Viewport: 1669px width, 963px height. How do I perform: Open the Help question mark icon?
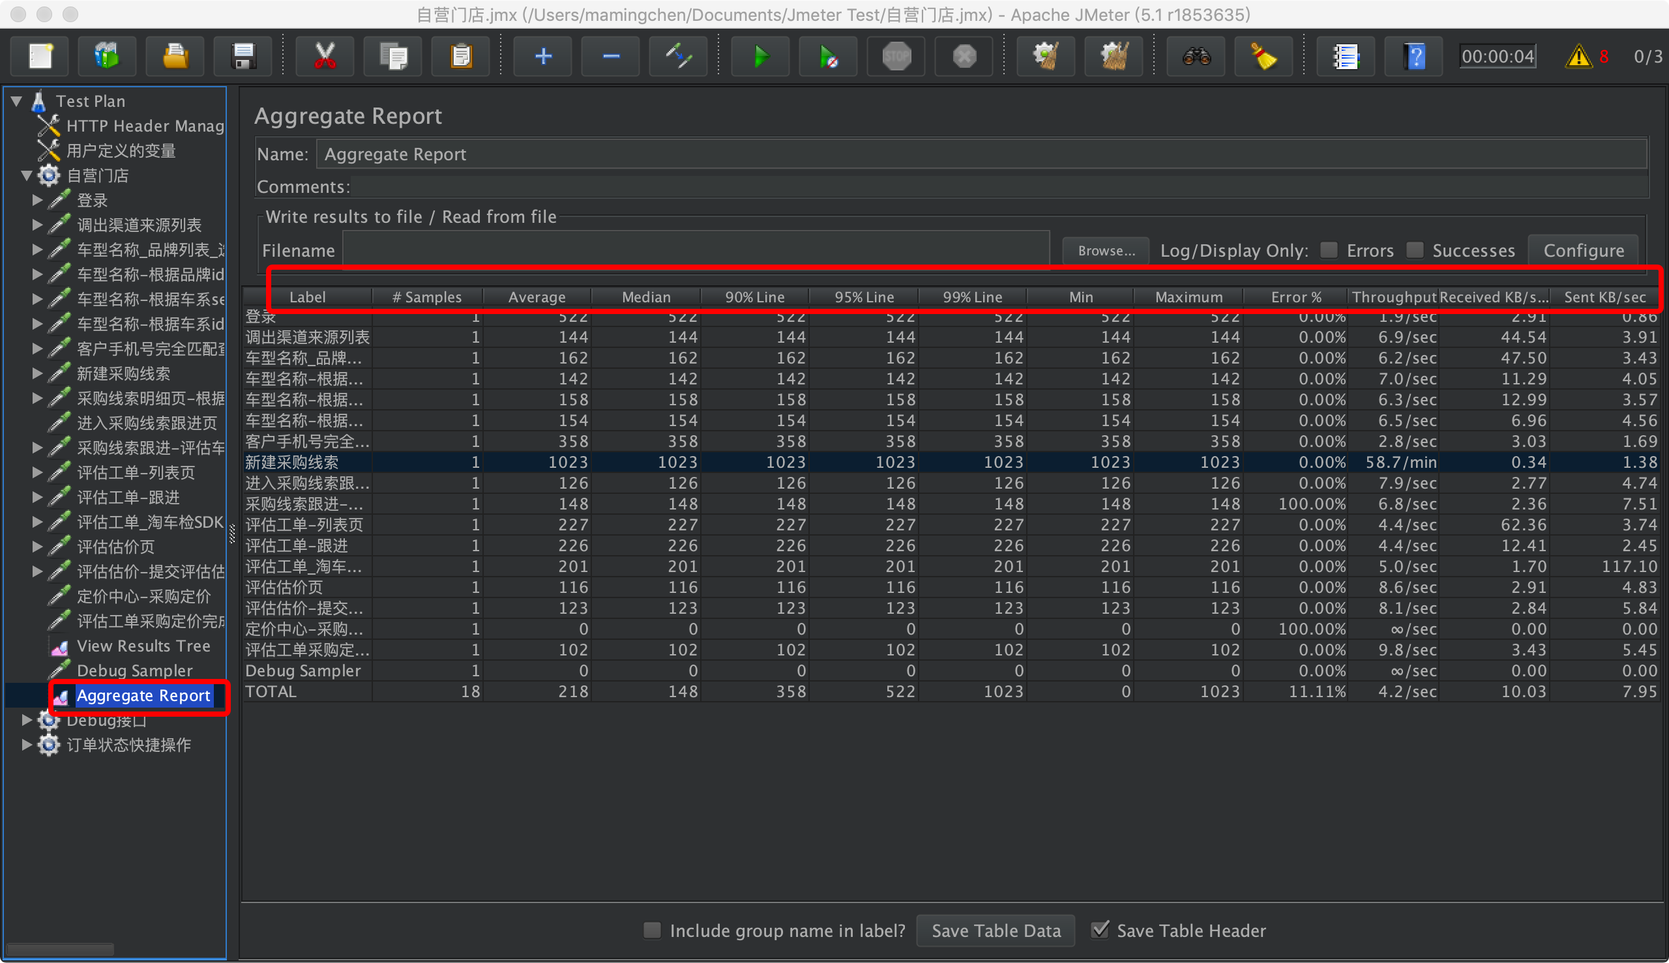click(1414, 57)
